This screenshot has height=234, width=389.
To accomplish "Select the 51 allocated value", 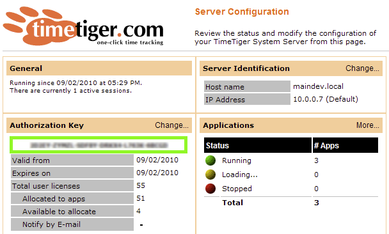I will pyautogui.click(x=140, y=198).
